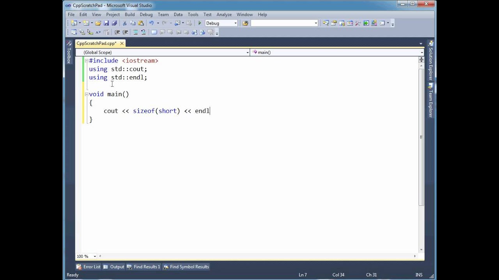Image resolution: width=499 pixels, height=280 pixels.
Task: Expand the Team Explorer side tab
Action: [430, 100]
